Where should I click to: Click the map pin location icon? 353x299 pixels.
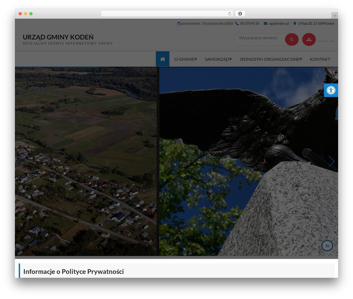[x=295, y=23]
